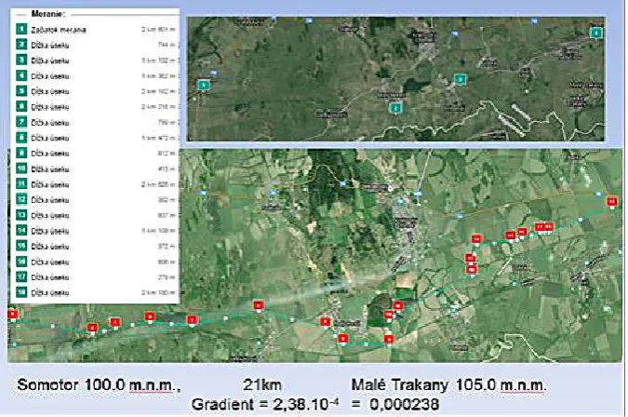
Task: Select green number 18 icon in list
Action: pos(21,292)
